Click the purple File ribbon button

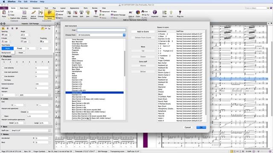point(4,8)
